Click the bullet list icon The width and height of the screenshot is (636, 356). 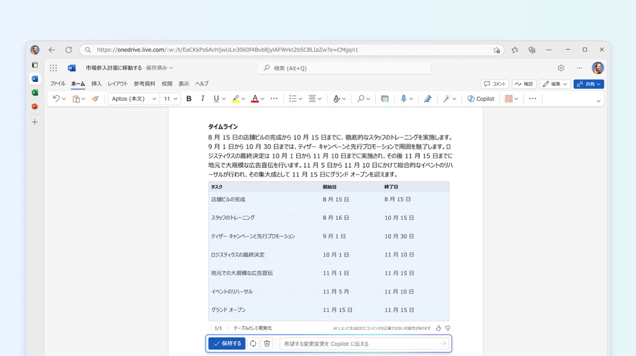[293, 99]
